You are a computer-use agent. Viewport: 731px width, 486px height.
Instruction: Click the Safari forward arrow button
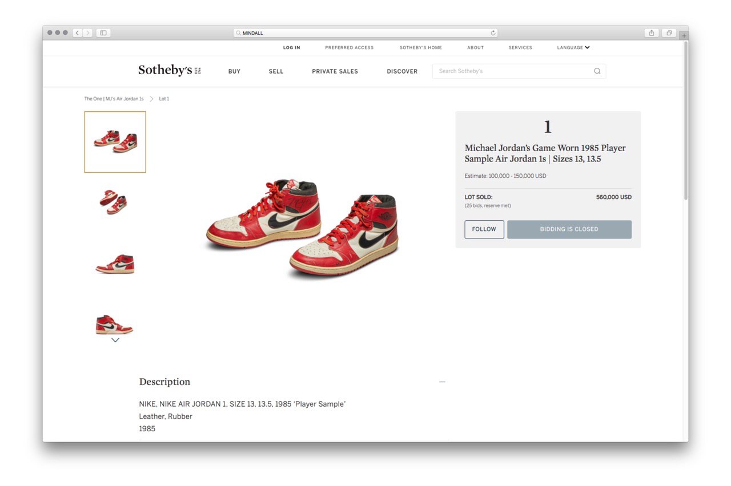pyautogui.click(x=87, y=33)
